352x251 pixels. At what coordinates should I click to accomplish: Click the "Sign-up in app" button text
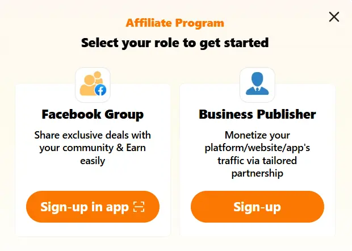tap(85, 207)
